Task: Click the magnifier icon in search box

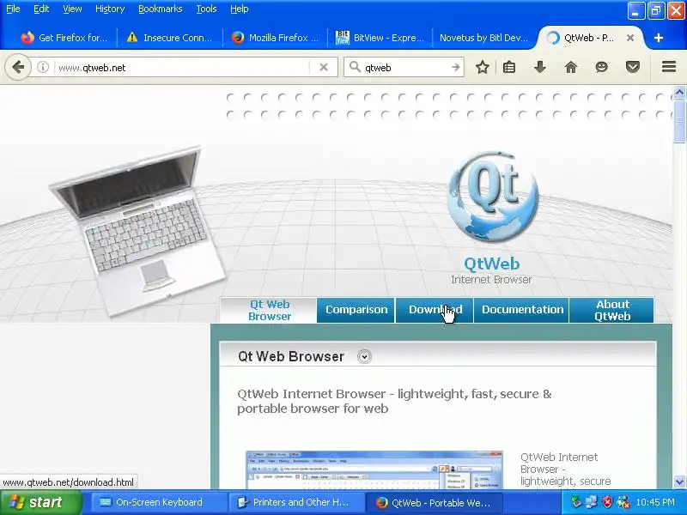Action: click(355, 68)
